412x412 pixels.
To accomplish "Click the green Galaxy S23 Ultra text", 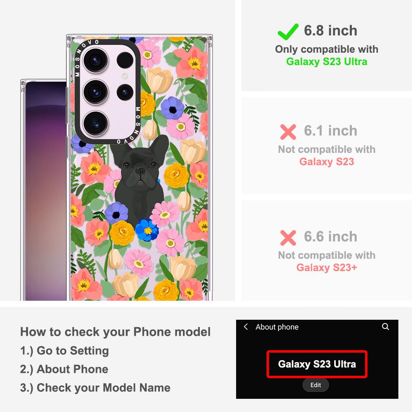I will pos(327,61).
